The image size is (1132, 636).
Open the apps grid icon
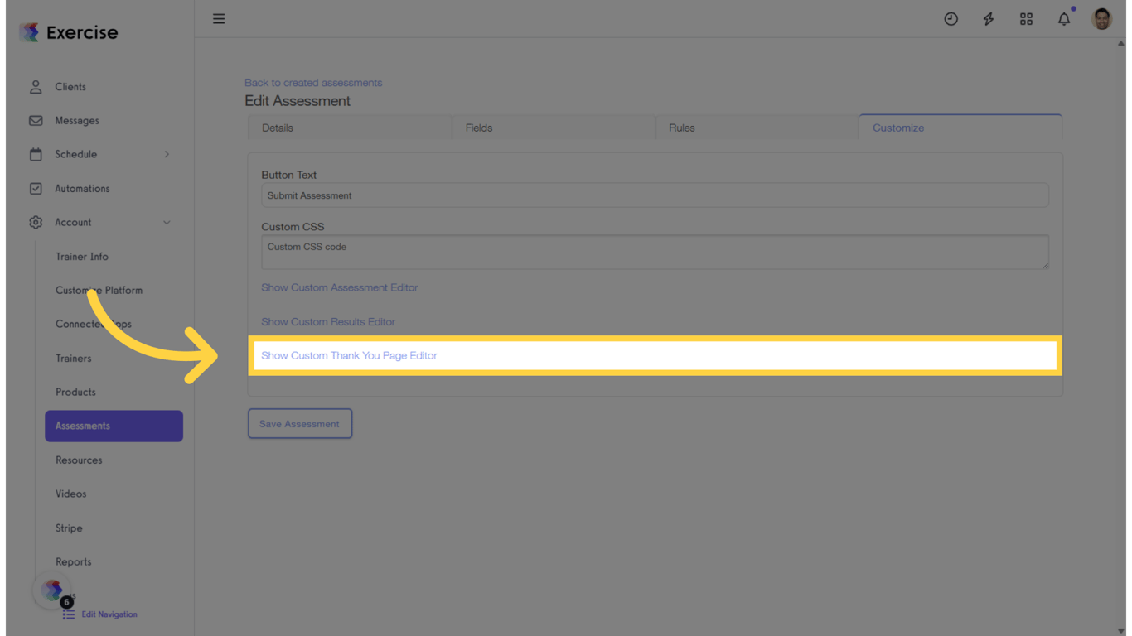click(x=1026, y=18)
